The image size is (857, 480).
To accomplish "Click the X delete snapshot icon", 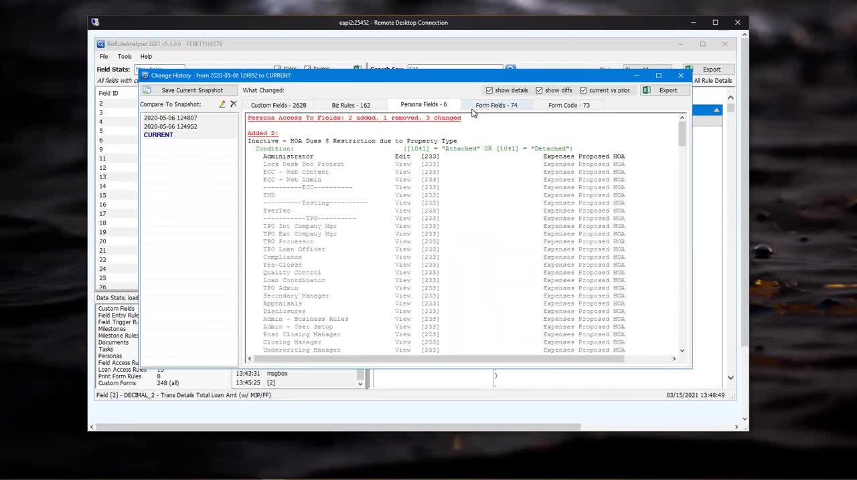I will click(x=234, y=104).
